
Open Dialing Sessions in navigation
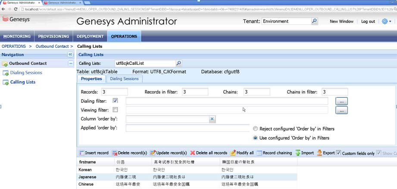point(26,73)
